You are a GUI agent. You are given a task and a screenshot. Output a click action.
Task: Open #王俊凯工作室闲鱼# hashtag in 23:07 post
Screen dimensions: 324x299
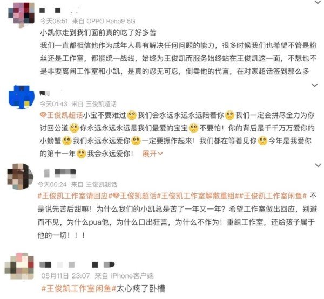(x=79, y=288)
